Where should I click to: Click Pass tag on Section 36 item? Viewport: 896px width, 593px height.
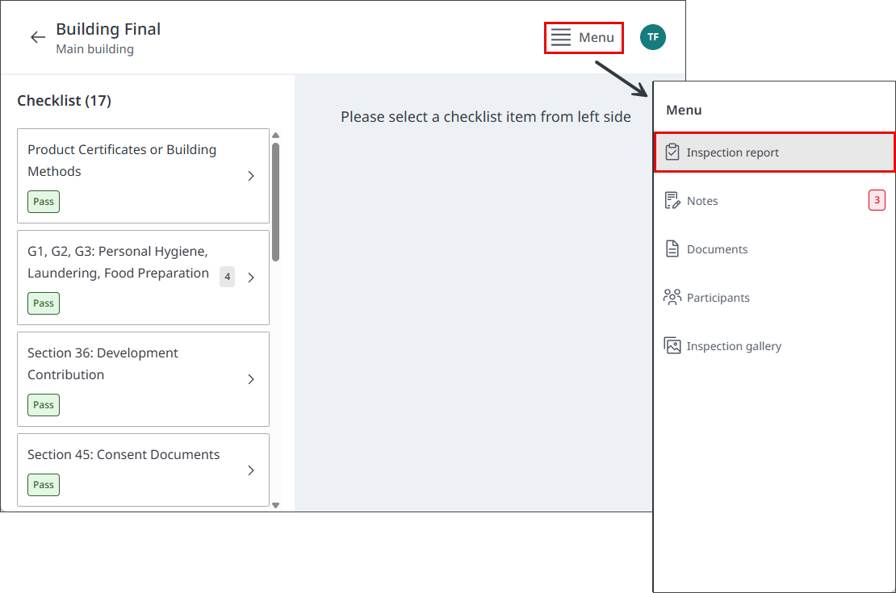point(44,405)
